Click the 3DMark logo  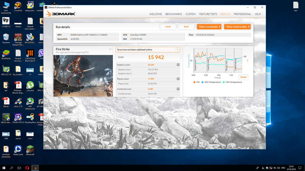[x=61, y=14]
